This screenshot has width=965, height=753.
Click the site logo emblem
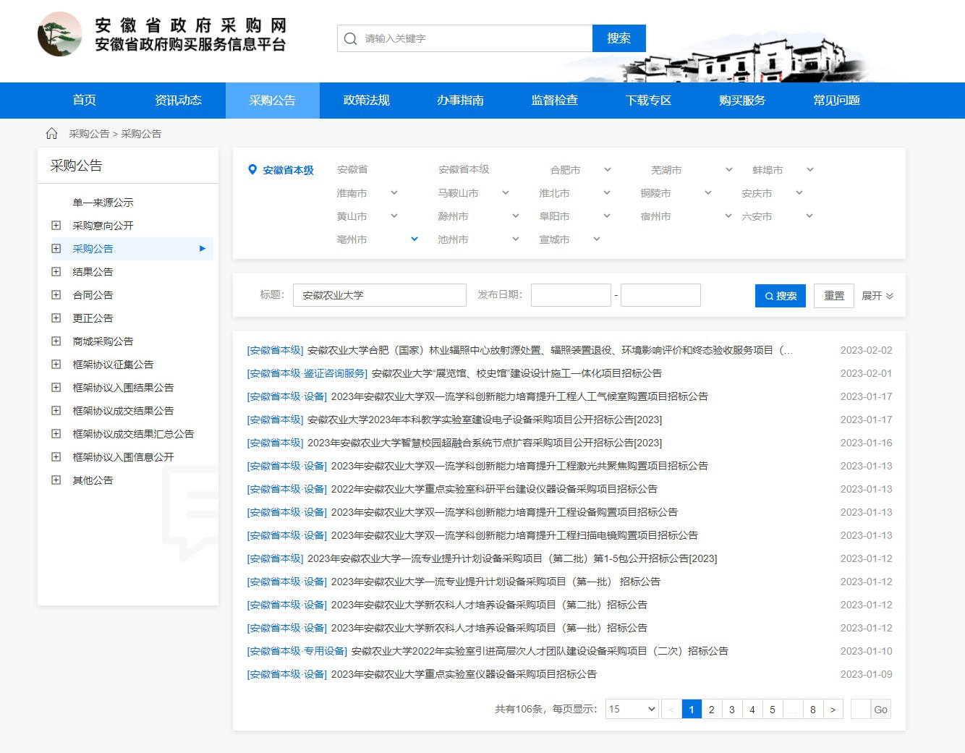60,34
